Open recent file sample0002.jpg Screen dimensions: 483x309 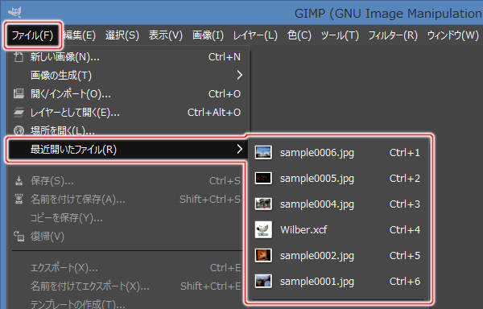(339, 256)
